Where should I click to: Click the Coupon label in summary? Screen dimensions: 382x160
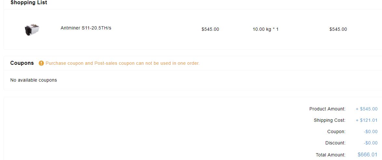tap(336, 131)
